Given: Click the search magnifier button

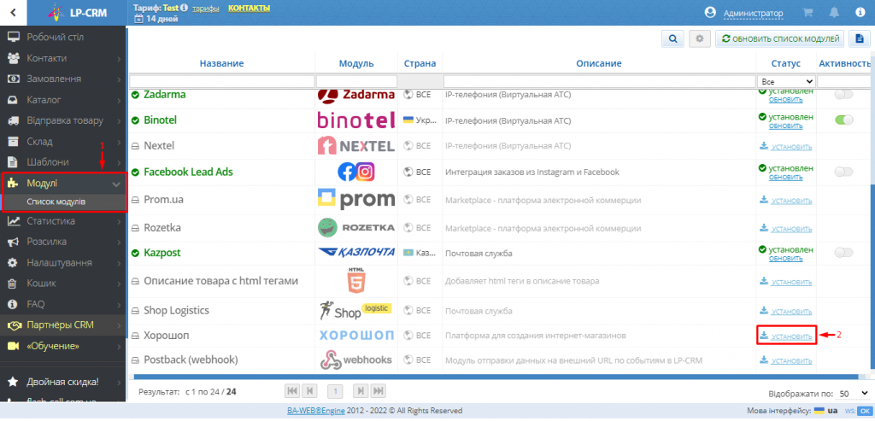Looking at the screenshot, I should click(x=673, y=39).
